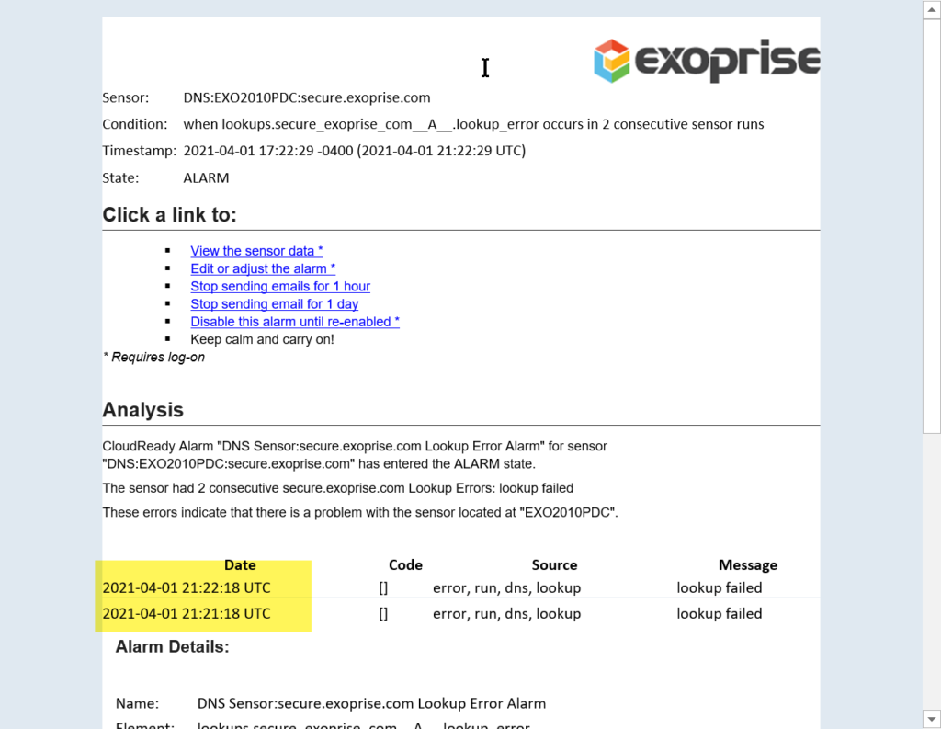Viewport: 941px width, 729px height.
Task: Click the Exoprise logo
Action: pos(707,60)
